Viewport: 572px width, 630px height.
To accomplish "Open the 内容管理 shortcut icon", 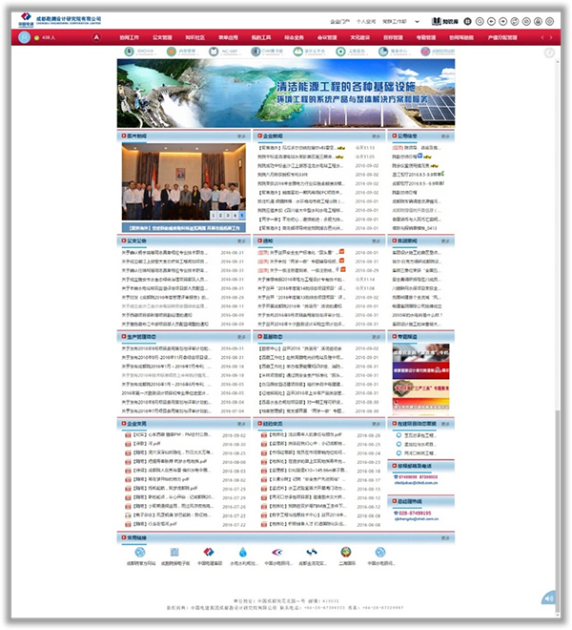I will click(172, 52).
